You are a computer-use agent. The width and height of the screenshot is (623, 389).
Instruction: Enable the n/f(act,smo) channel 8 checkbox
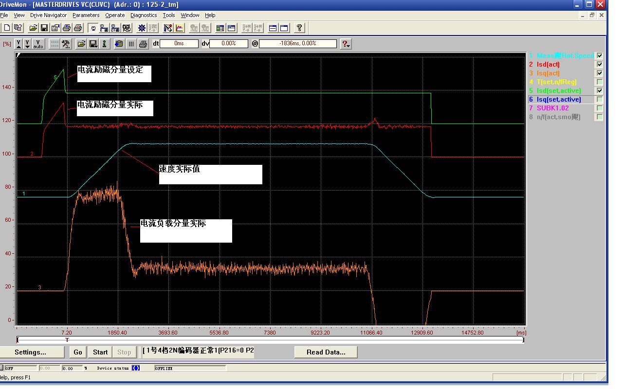click(x=600, y=117)
